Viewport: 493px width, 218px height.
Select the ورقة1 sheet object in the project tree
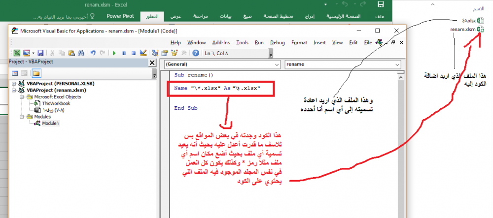pos(53,110)
